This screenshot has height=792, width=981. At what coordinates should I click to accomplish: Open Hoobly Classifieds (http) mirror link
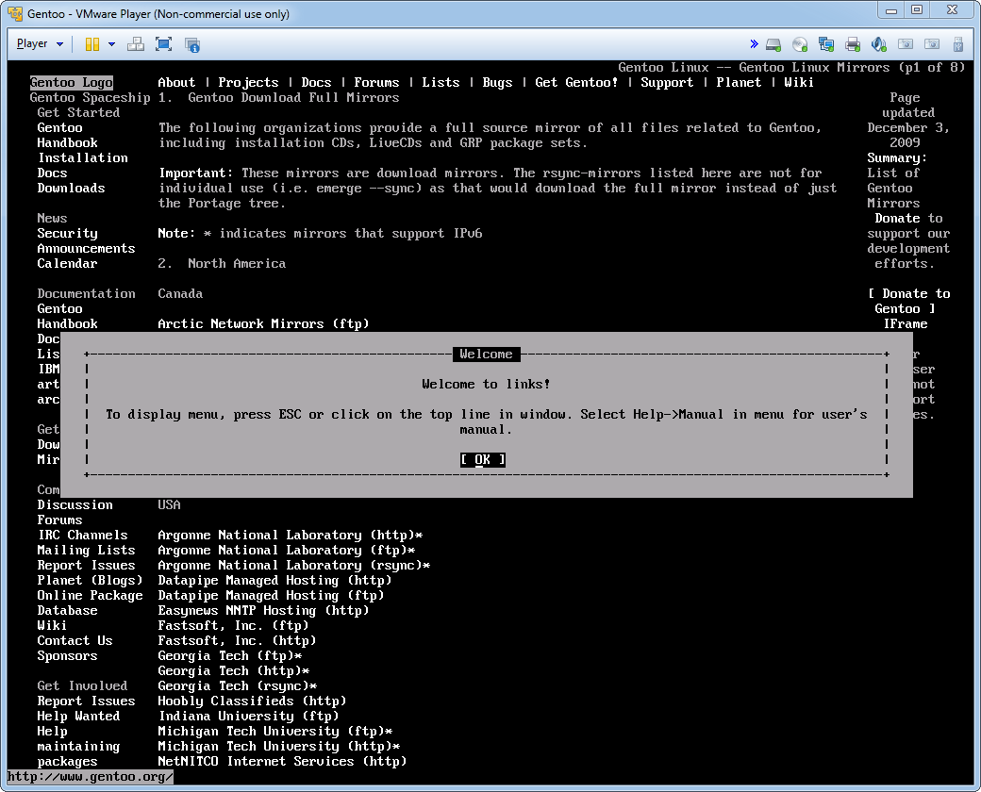(252, 701)
